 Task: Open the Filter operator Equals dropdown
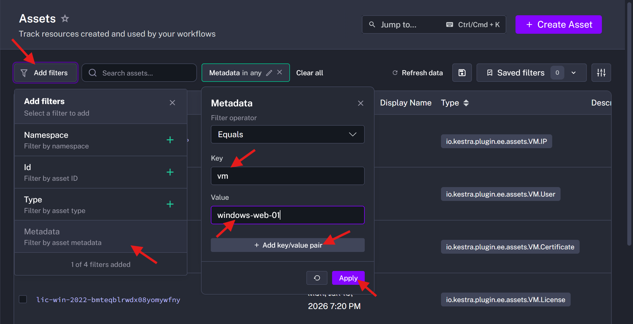point(287,134)
